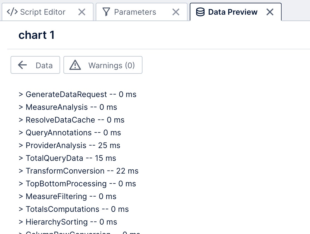Viewport: 310px width, 234px height.
Task: Open the Warnings (0) panel
Action: click(x=103, y=65)
